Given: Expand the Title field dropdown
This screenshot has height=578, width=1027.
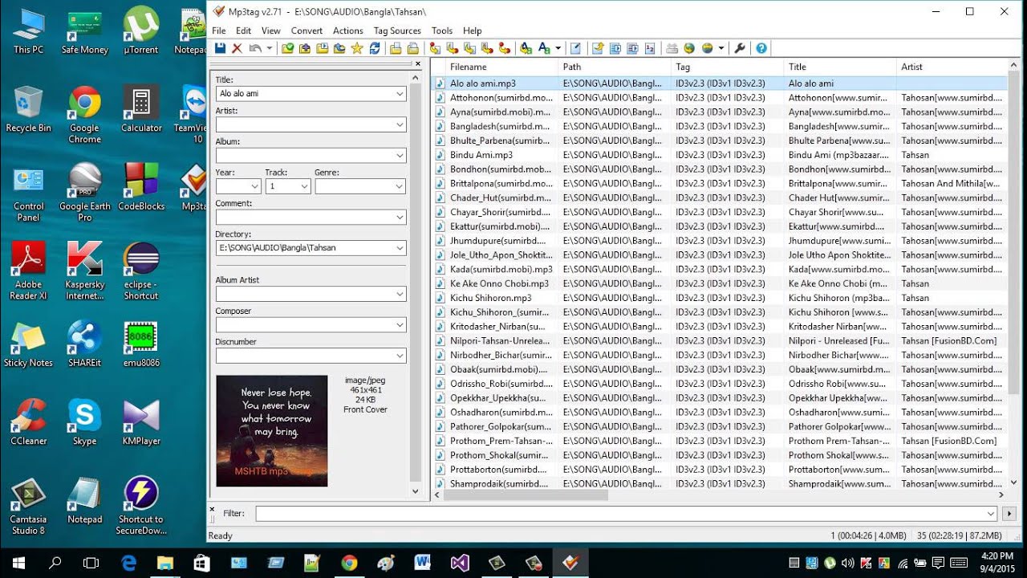Looking at the screenshot, I should (400, 94).
